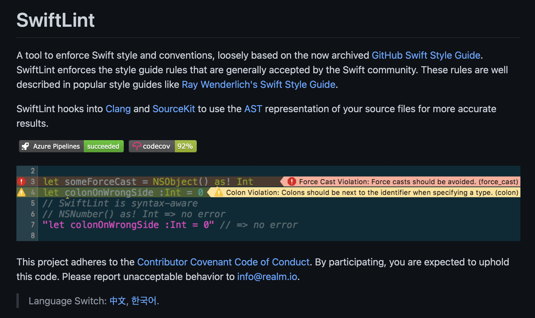Click the Azure Pipelines rocket icon
Screen dimensions: 535x318
tap(26, 146)
